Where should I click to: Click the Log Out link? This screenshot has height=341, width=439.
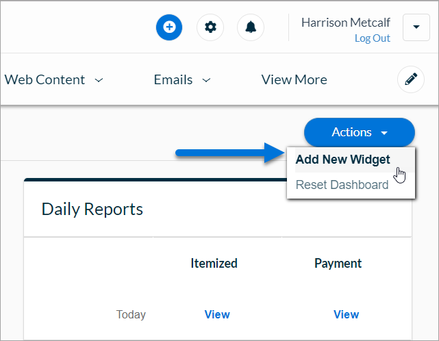point(373,38)
